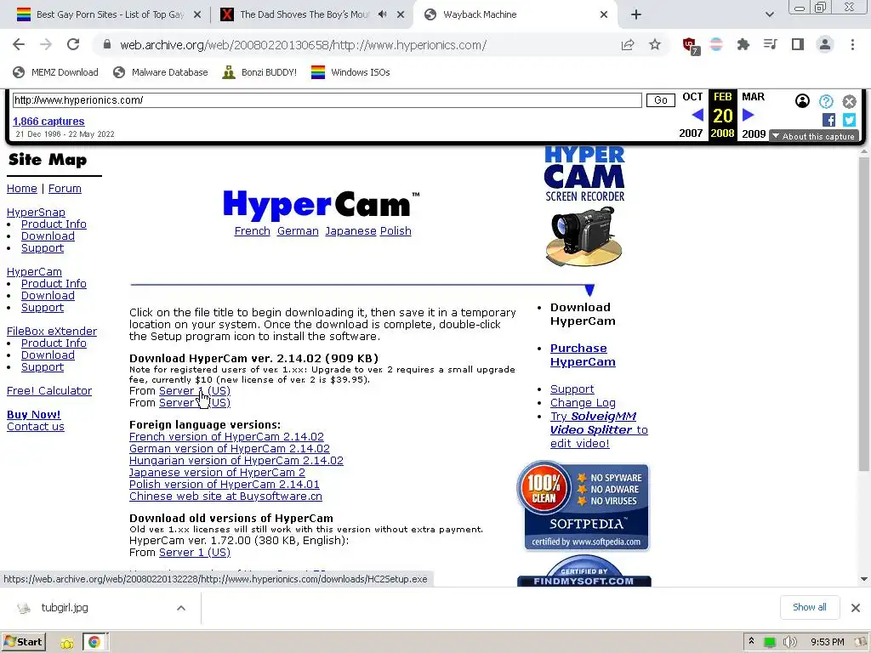Open the green network tray icon

tap(769, 643)
